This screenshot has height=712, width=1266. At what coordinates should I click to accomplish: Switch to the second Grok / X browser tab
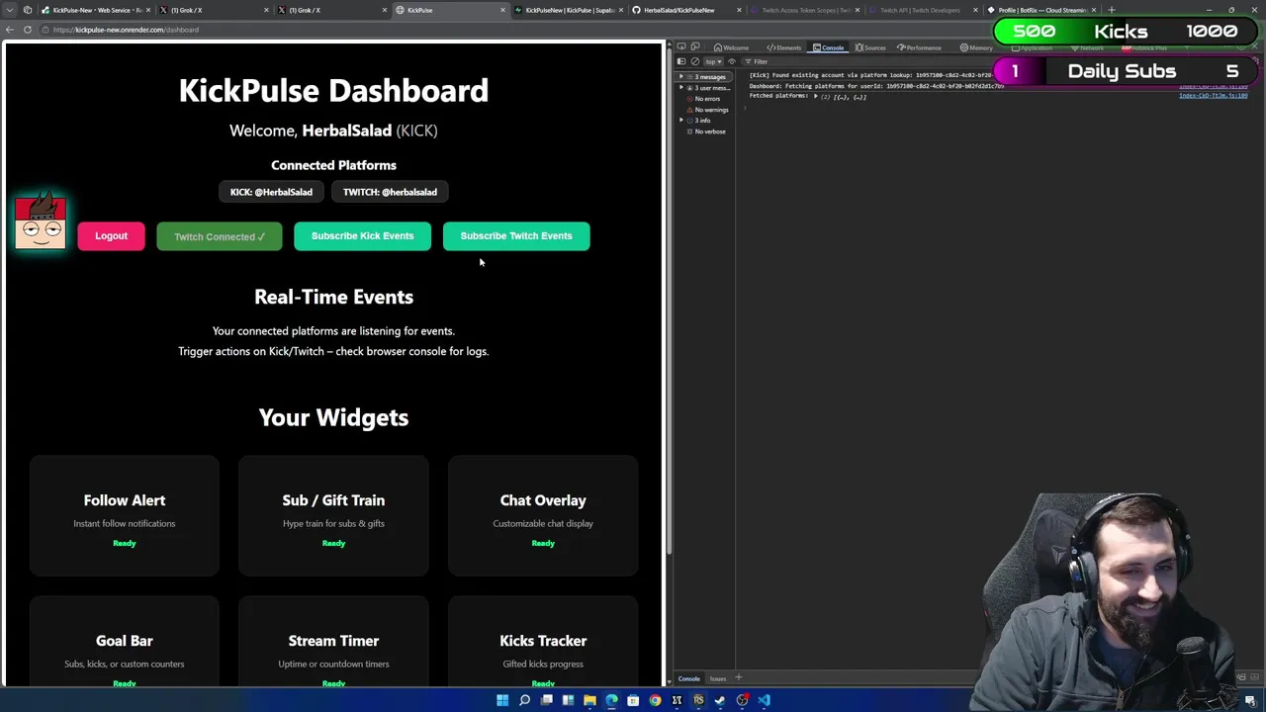click(x=332, y=10)
